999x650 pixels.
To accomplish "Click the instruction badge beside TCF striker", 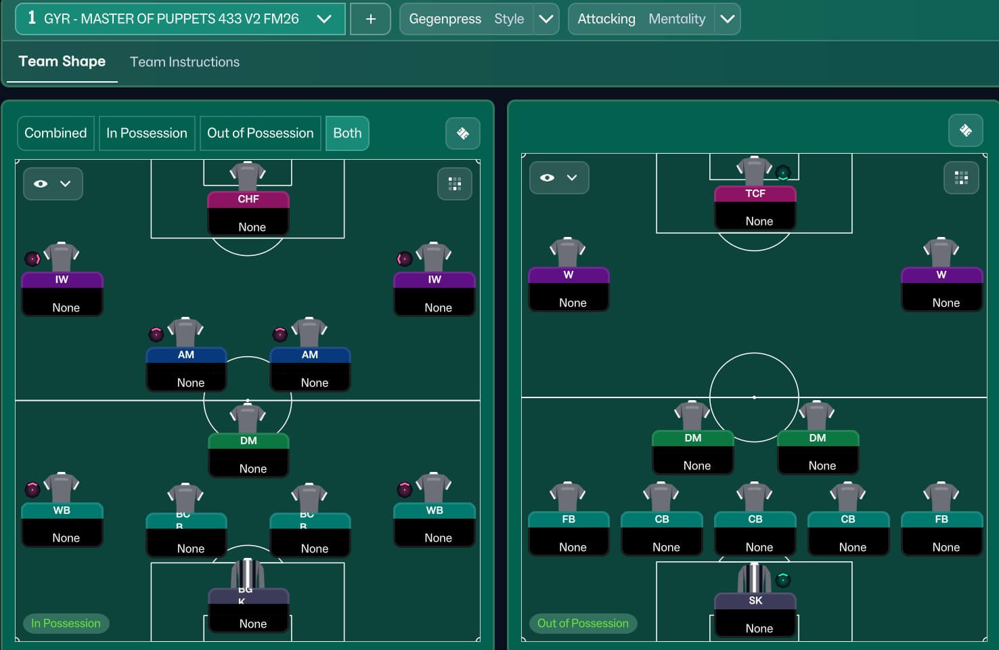I will tap(783, 173).
